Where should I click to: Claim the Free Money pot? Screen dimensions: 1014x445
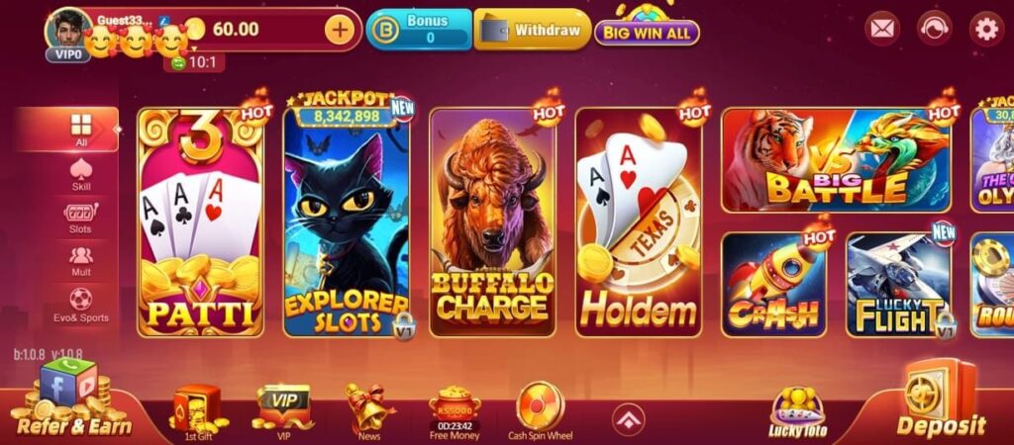pyautogui.click(x=455, y=413)
